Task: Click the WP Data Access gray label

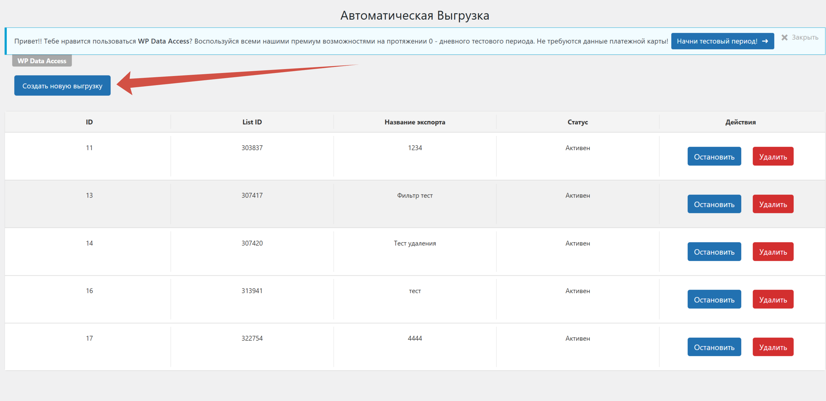Action: click(x=42, y=61)
